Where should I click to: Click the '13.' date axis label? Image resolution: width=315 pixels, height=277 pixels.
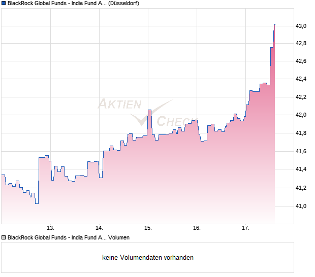pyautogui.click(x=50, y=228)
